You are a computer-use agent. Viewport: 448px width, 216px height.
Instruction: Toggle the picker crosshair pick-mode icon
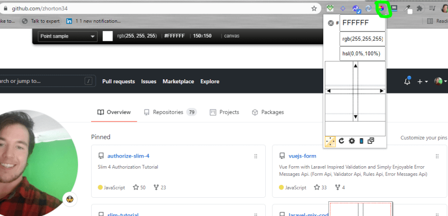point(330,141)
